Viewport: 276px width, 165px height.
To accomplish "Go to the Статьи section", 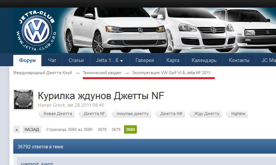I will click(x=76, y=61).
